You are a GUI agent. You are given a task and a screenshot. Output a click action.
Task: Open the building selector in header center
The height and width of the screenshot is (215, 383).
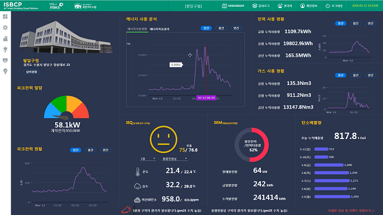click(x=193, y=6)
